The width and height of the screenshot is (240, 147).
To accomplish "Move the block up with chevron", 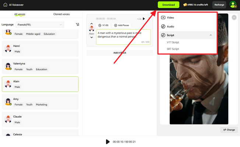I will (x=92, y=24).
